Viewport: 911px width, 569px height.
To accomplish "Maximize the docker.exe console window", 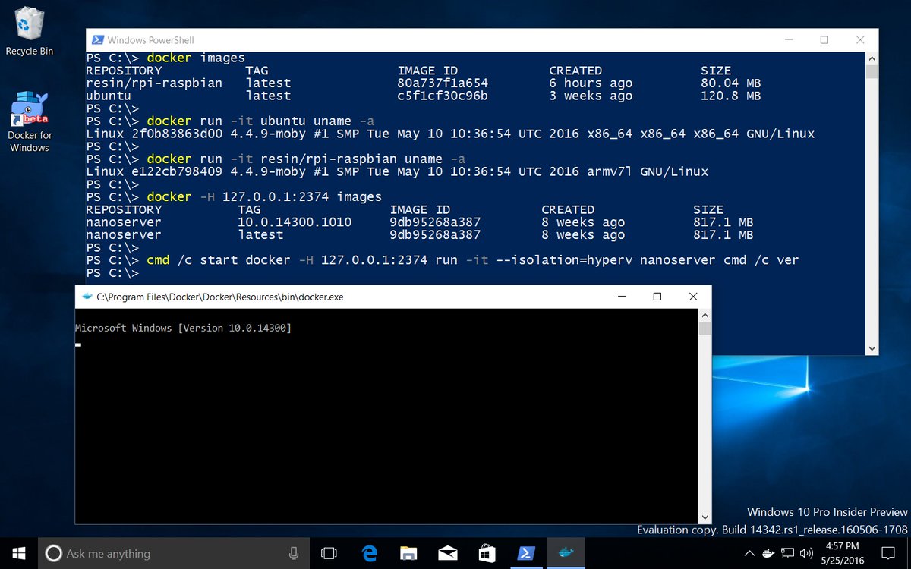I will pos(657,297).
